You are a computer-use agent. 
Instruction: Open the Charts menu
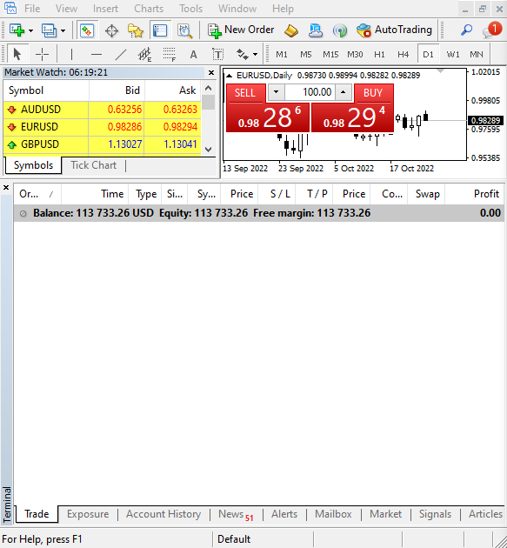[x=149, y=9]
